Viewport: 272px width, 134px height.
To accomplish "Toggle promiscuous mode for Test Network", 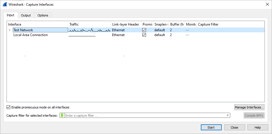I will pos(144,30).
